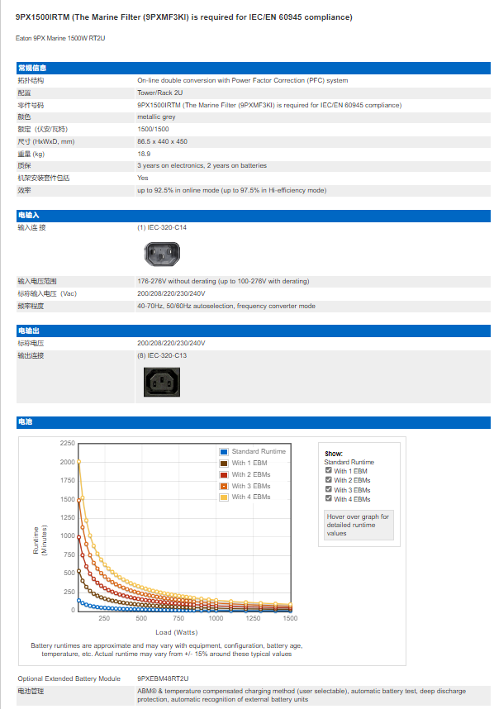The image size is (494, 709).
Task: Disable the With 3 EBMs checkbox
Action: pyautogui.click(x=329, y=489)
